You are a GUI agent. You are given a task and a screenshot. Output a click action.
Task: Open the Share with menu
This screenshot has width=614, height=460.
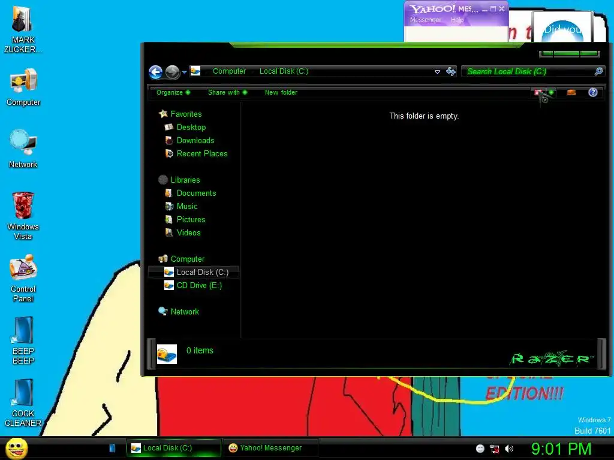[x=227, y=93]
